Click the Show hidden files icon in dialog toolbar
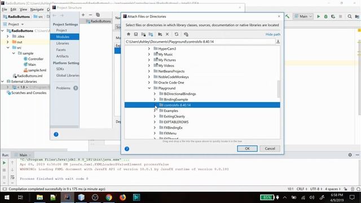 pyautogui.click(x=186, y=34)
